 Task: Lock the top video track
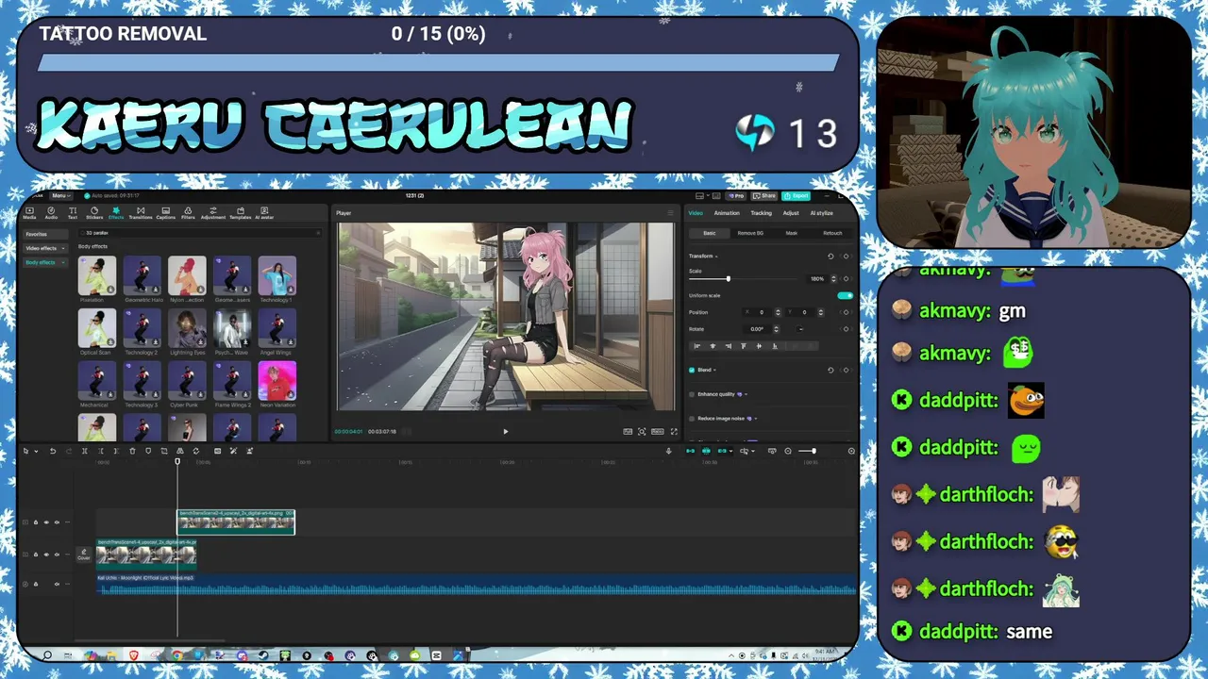(x=36, y=522)
